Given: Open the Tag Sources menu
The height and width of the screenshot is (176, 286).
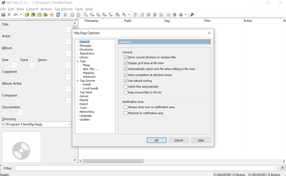Looking at the screenshot, I should pyautogui.click(x=63, y=9).
